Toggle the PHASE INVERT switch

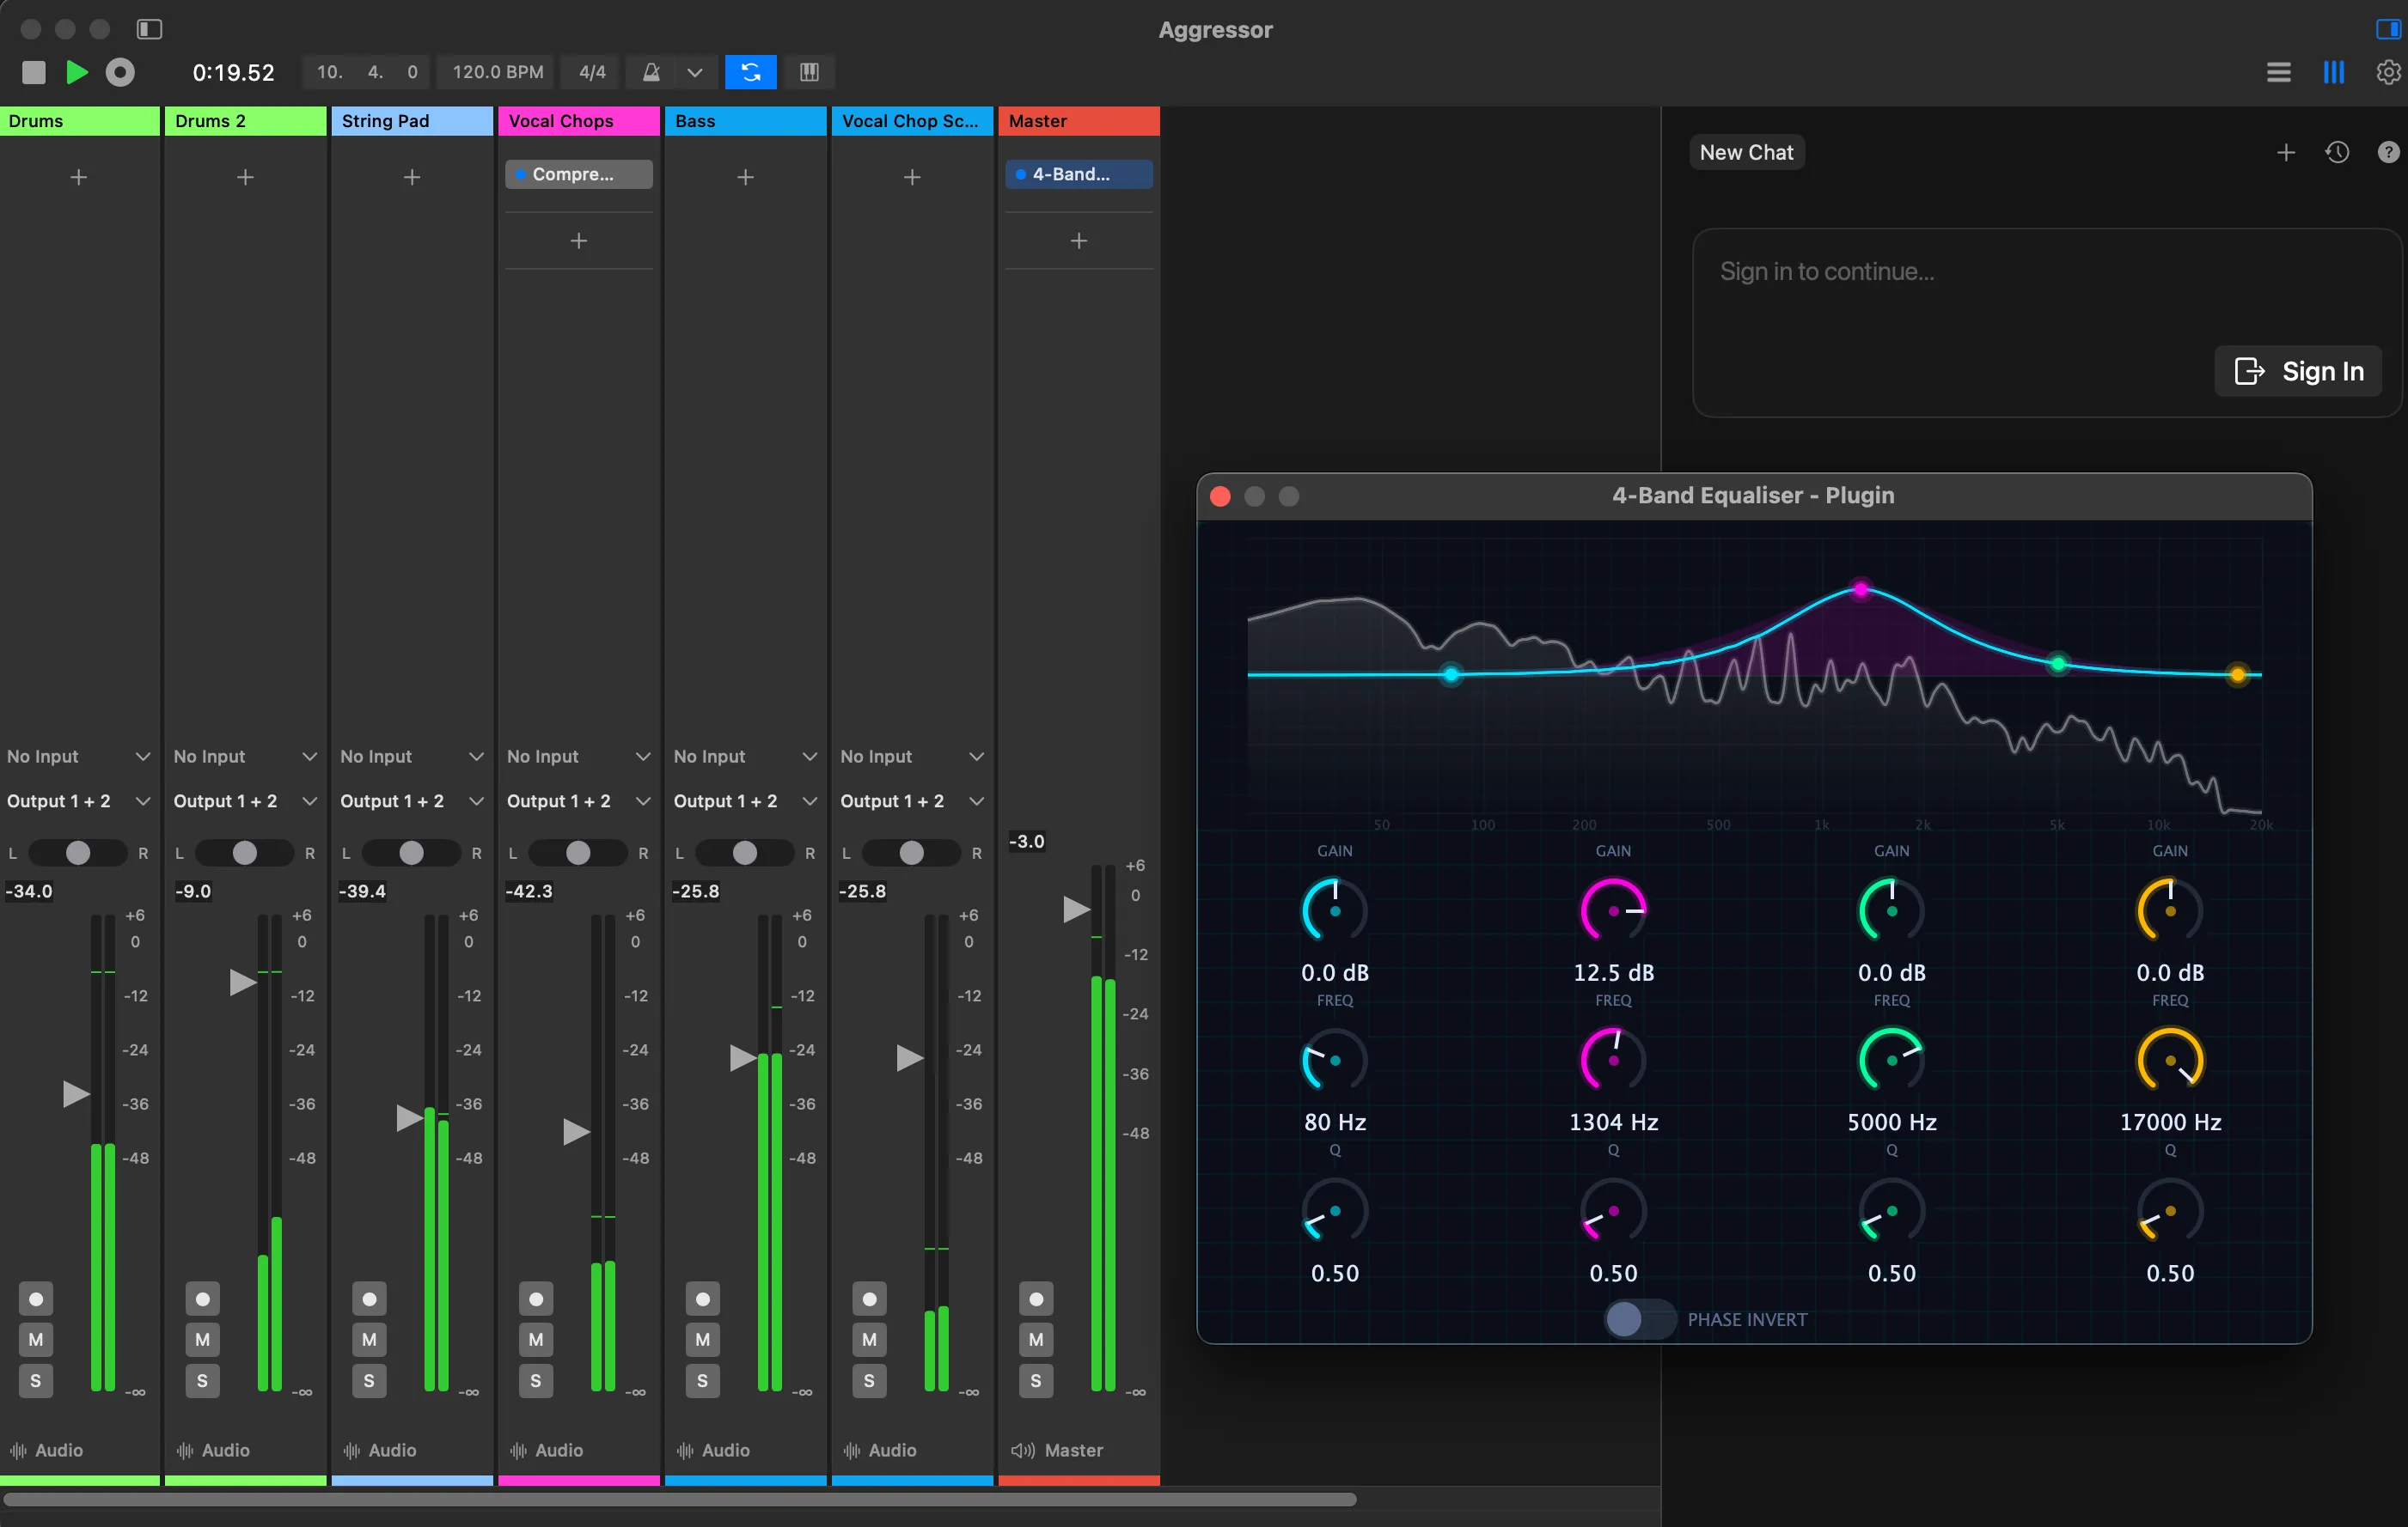[x=1640, y=1319]
